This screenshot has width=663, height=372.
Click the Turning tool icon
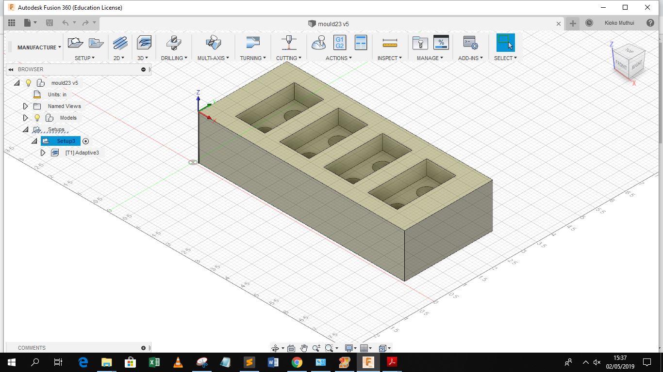click(x=253, y=43)
